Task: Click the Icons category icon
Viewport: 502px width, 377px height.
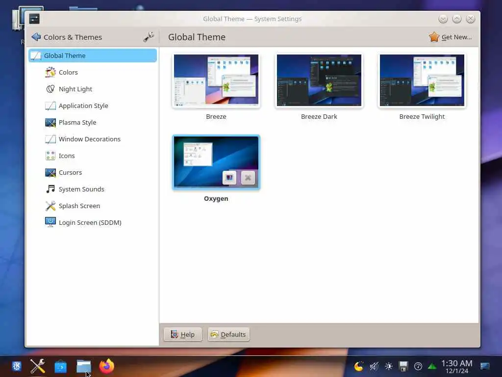Action: [50, 156]
